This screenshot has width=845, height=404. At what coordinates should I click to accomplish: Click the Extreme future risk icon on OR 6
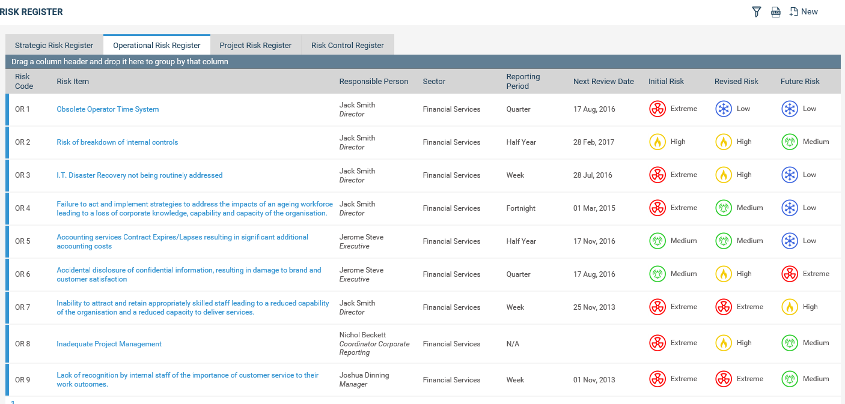pos(789,274)
